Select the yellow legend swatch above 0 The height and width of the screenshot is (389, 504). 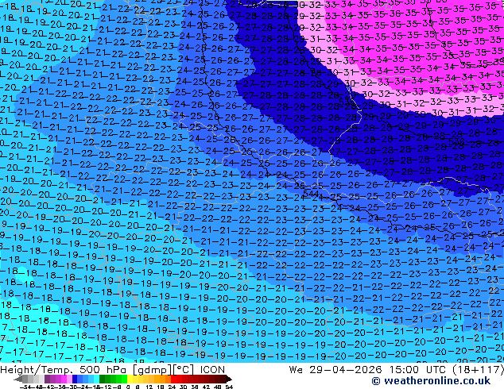[130, 379]
